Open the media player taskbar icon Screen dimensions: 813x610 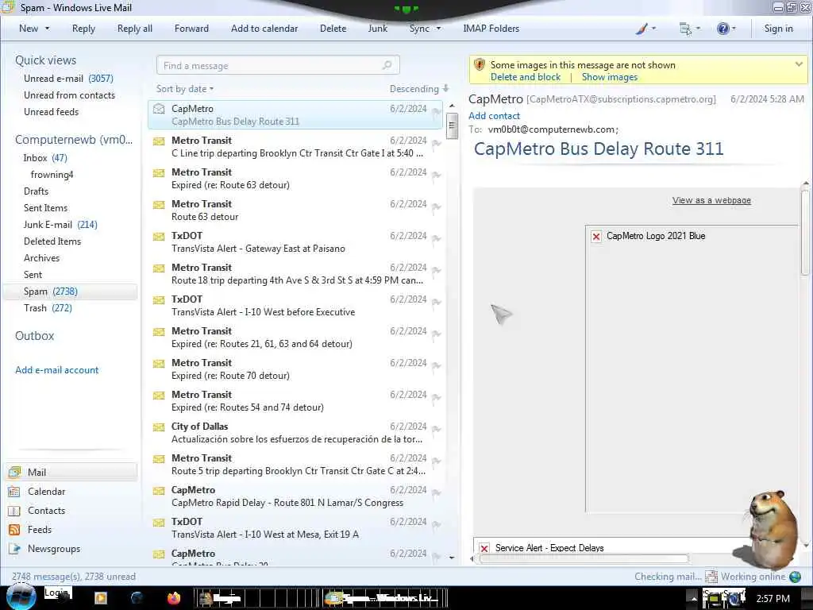101,598
